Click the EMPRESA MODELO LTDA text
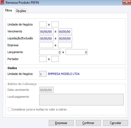131x128 pixels. [x=64, y=74]
